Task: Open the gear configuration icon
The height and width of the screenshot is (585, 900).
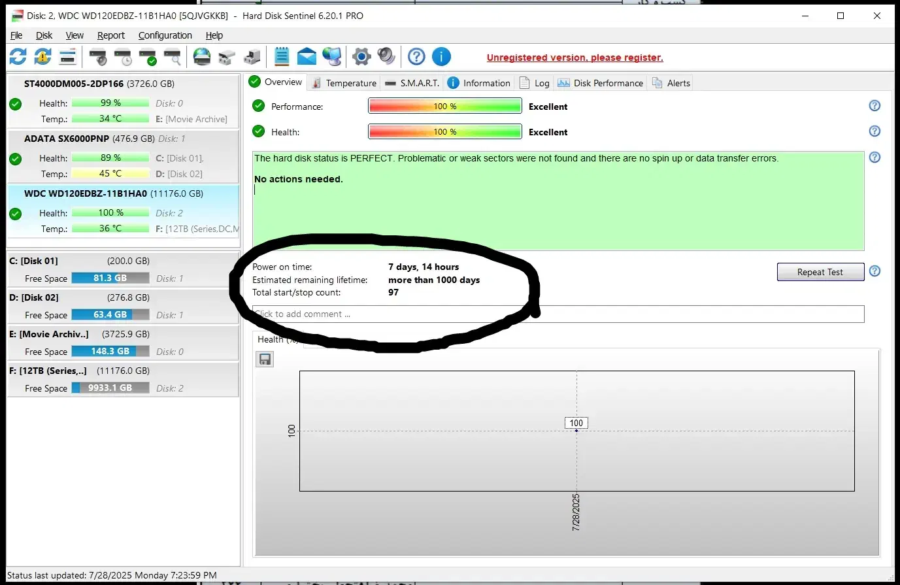Action: [361, 57]
